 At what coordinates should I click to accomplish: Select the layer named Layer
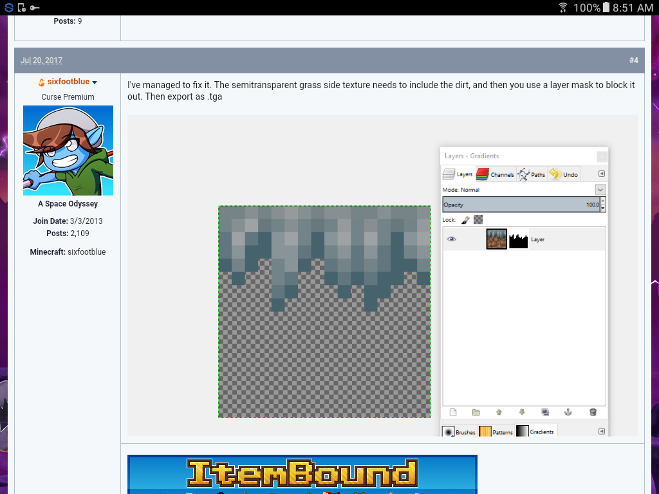point(537,239)
